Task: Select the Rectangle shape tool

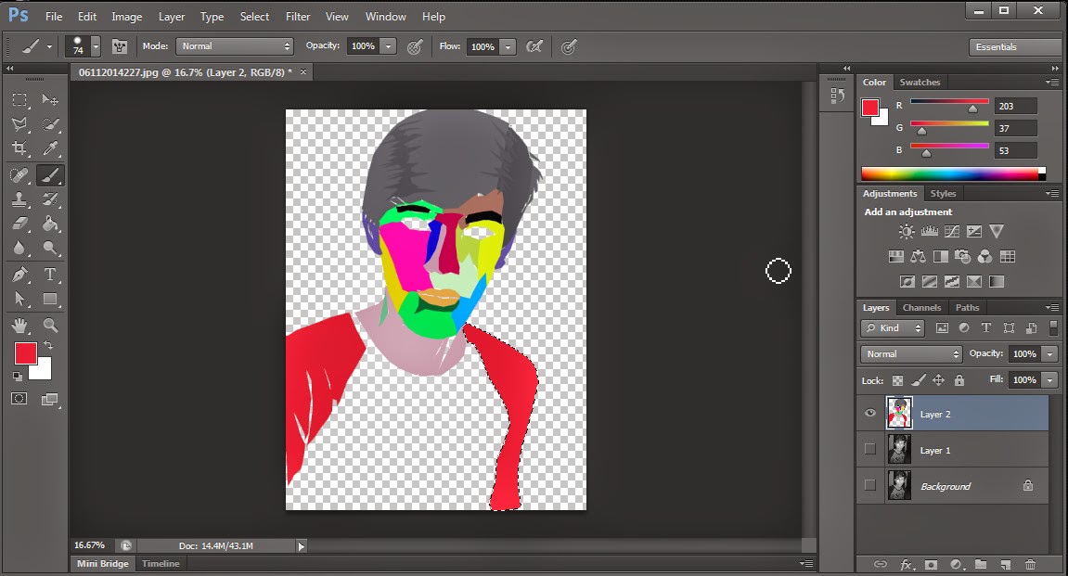Action: (50, 299)
